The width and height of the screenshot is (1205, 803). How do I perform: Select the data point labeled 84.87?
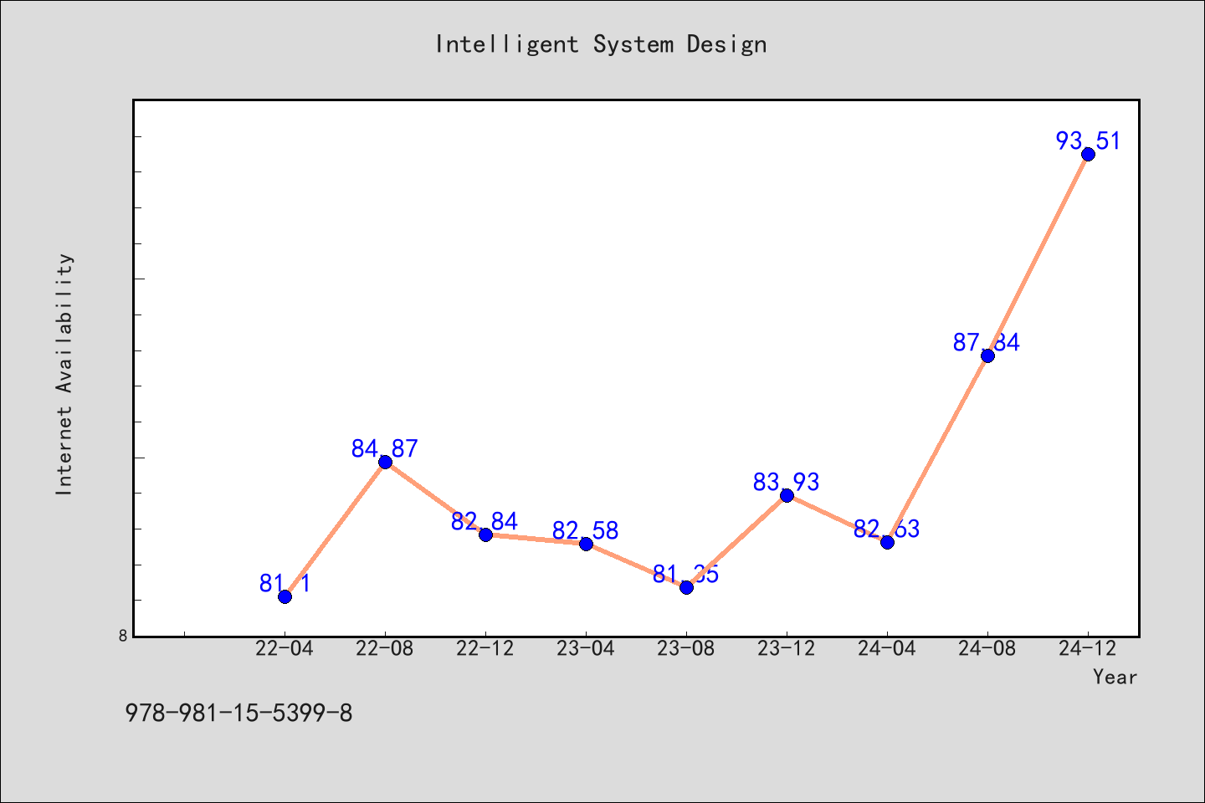(385, 462)
